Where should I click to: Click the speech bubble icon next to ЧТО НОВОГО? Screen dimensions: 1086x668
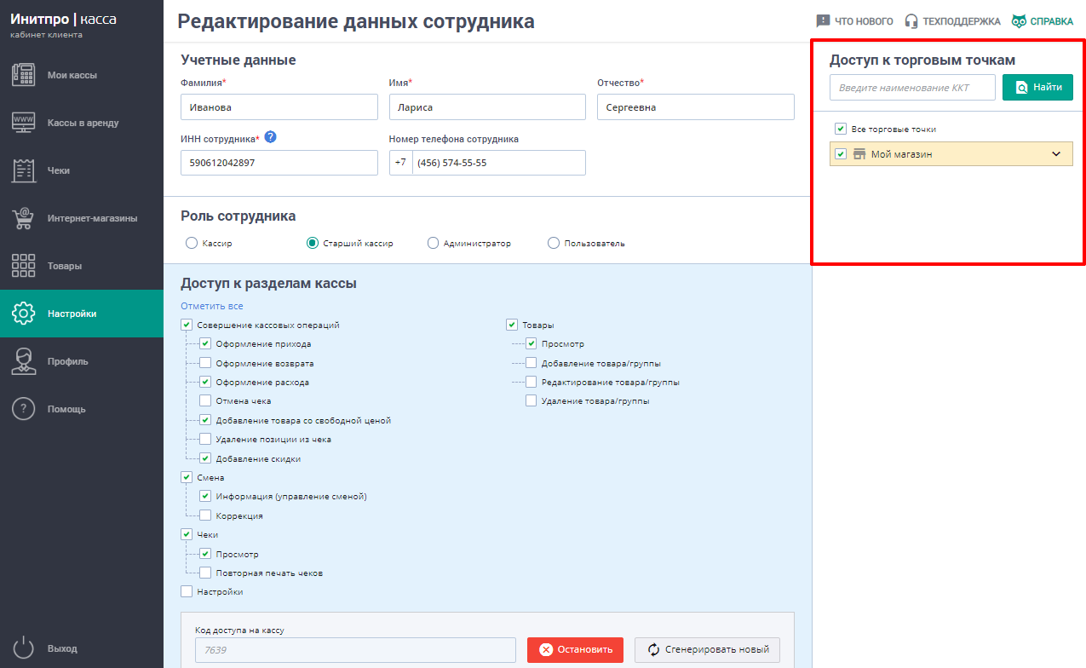pos(823,21)
